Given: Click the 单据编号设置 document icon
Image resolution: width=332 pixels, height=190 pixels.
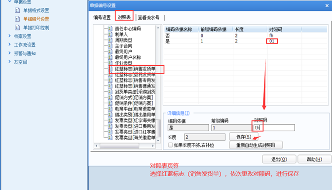Looking at the screenshot, I should coord(18,19).
